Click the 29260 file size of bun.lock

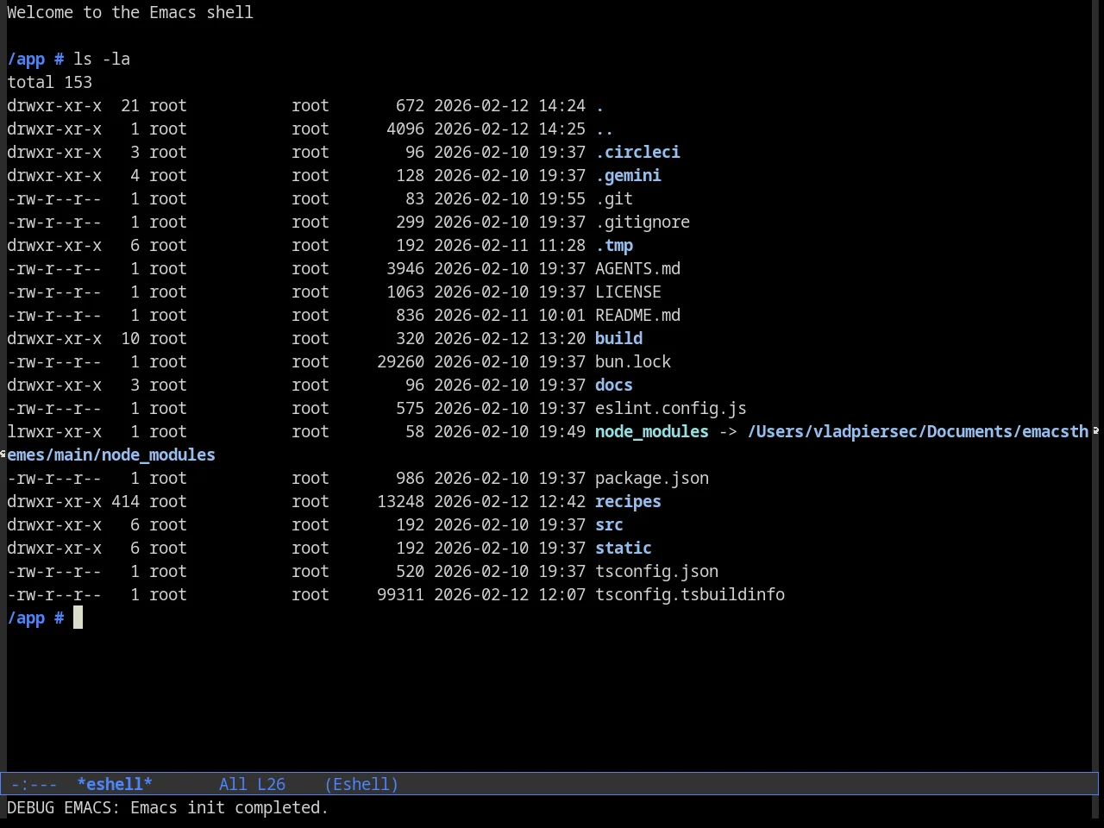[x=400, y=361]
